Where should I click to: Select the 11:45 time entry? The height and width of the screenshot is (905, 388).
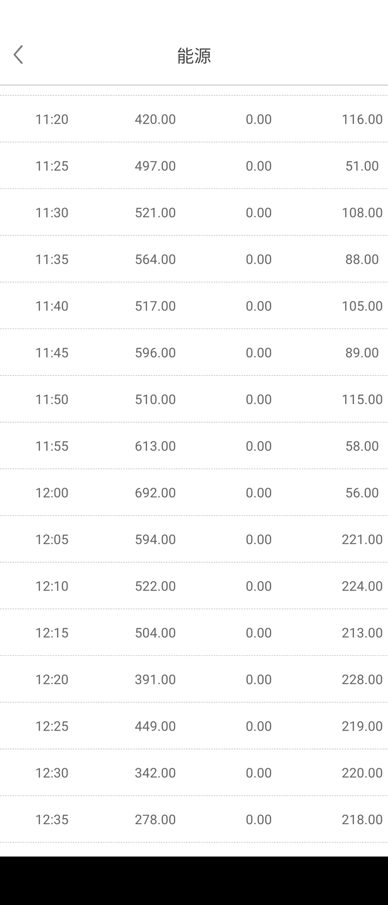pos(52,353)
